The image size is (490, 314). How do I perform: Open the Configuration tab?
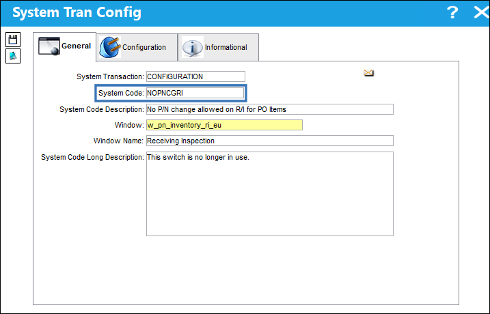137,47
